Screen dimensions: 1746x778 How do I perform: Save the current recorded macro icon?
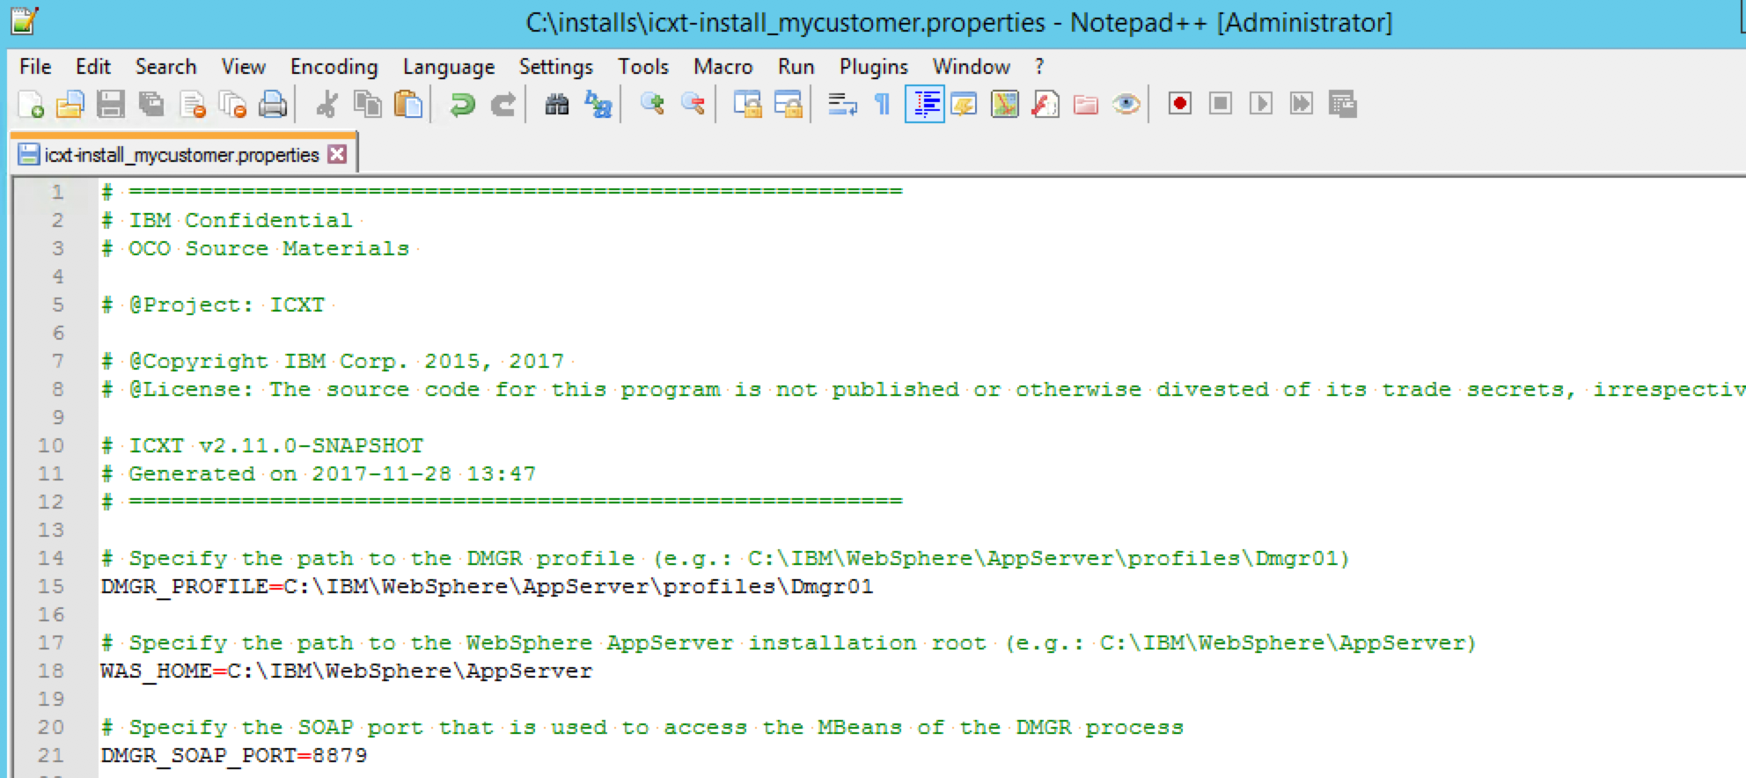1342,105
